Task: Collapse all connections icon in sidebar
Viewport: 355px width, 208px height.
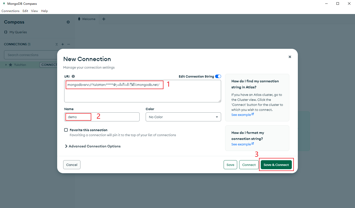Action: coord(57,44)
